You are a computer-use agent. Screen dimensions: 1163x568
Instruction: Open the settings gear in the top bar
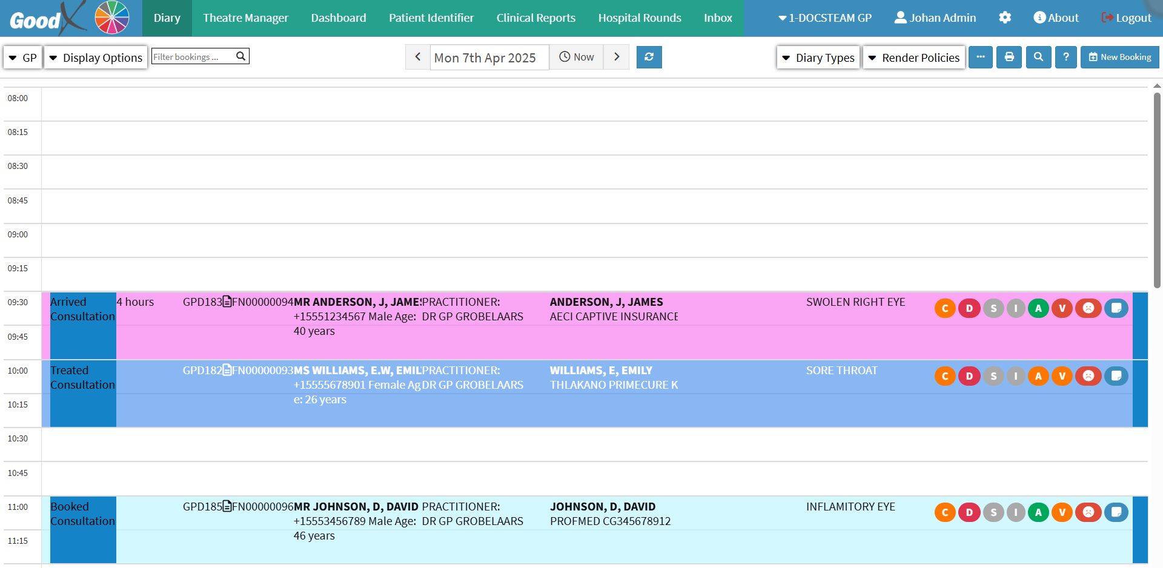coord(1005,18)
